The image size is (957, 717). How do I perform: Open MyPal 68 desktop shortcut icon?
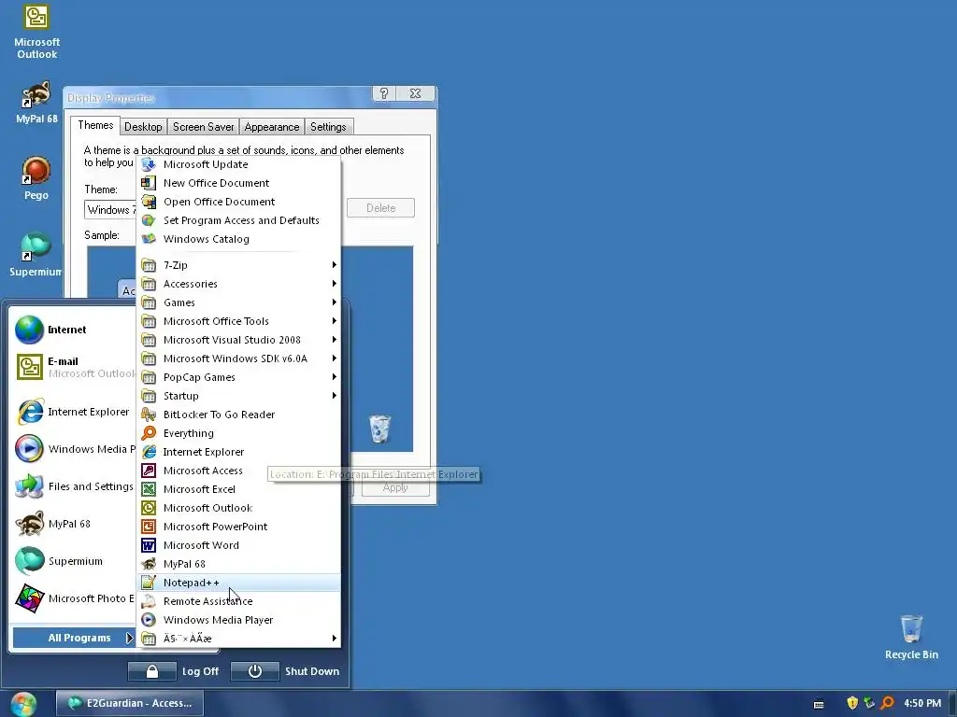tap(36, 103)
